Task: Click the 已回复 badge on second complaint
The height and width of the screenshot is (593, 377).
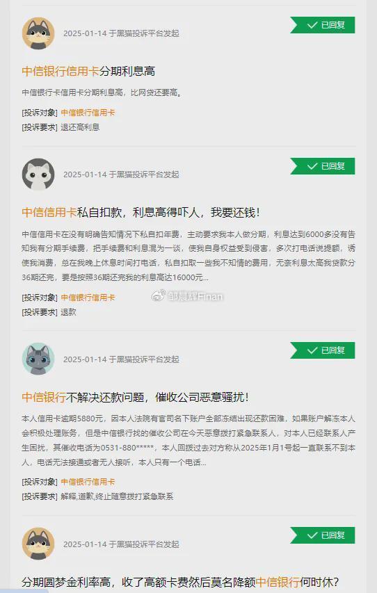Action: [323, 166]
